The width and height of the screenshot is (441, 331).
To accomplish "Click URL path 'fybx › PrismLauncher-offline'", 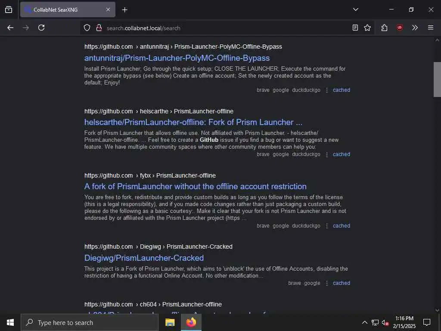I will pyautogui.click(x=178, y=175).
